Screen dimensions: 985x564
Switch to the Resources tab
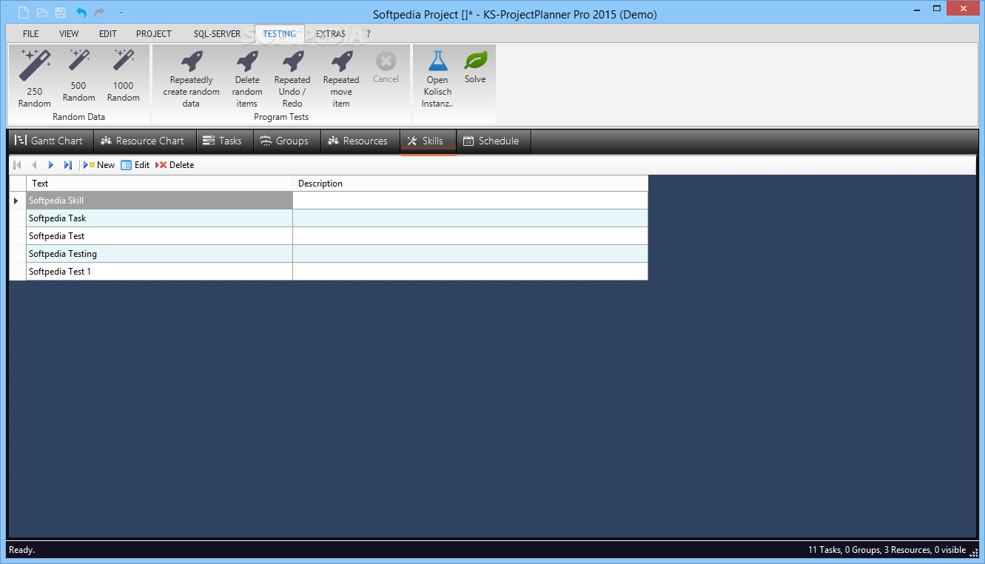coord(360,141)
